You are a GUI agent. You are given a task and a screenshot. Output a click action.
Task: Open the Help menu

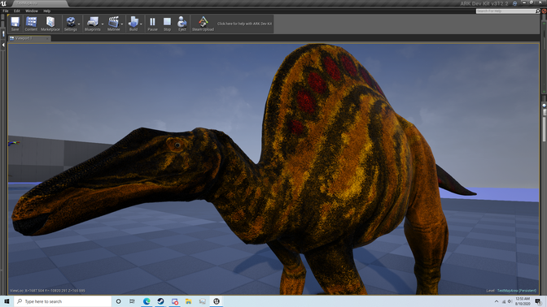[x=46, y=11]
